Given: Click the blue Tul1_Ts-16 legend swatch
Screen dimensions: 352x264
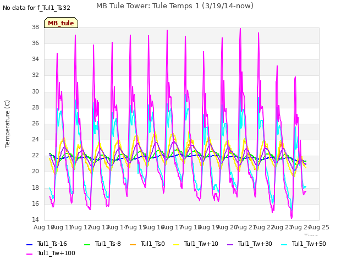Looking at the screenshot, I should tap(29, 244).
